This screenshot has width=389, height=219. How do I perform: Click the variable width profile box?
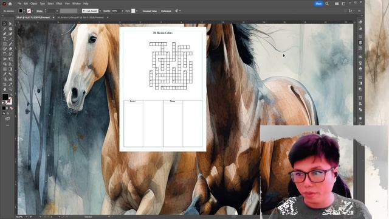point(69,11)
